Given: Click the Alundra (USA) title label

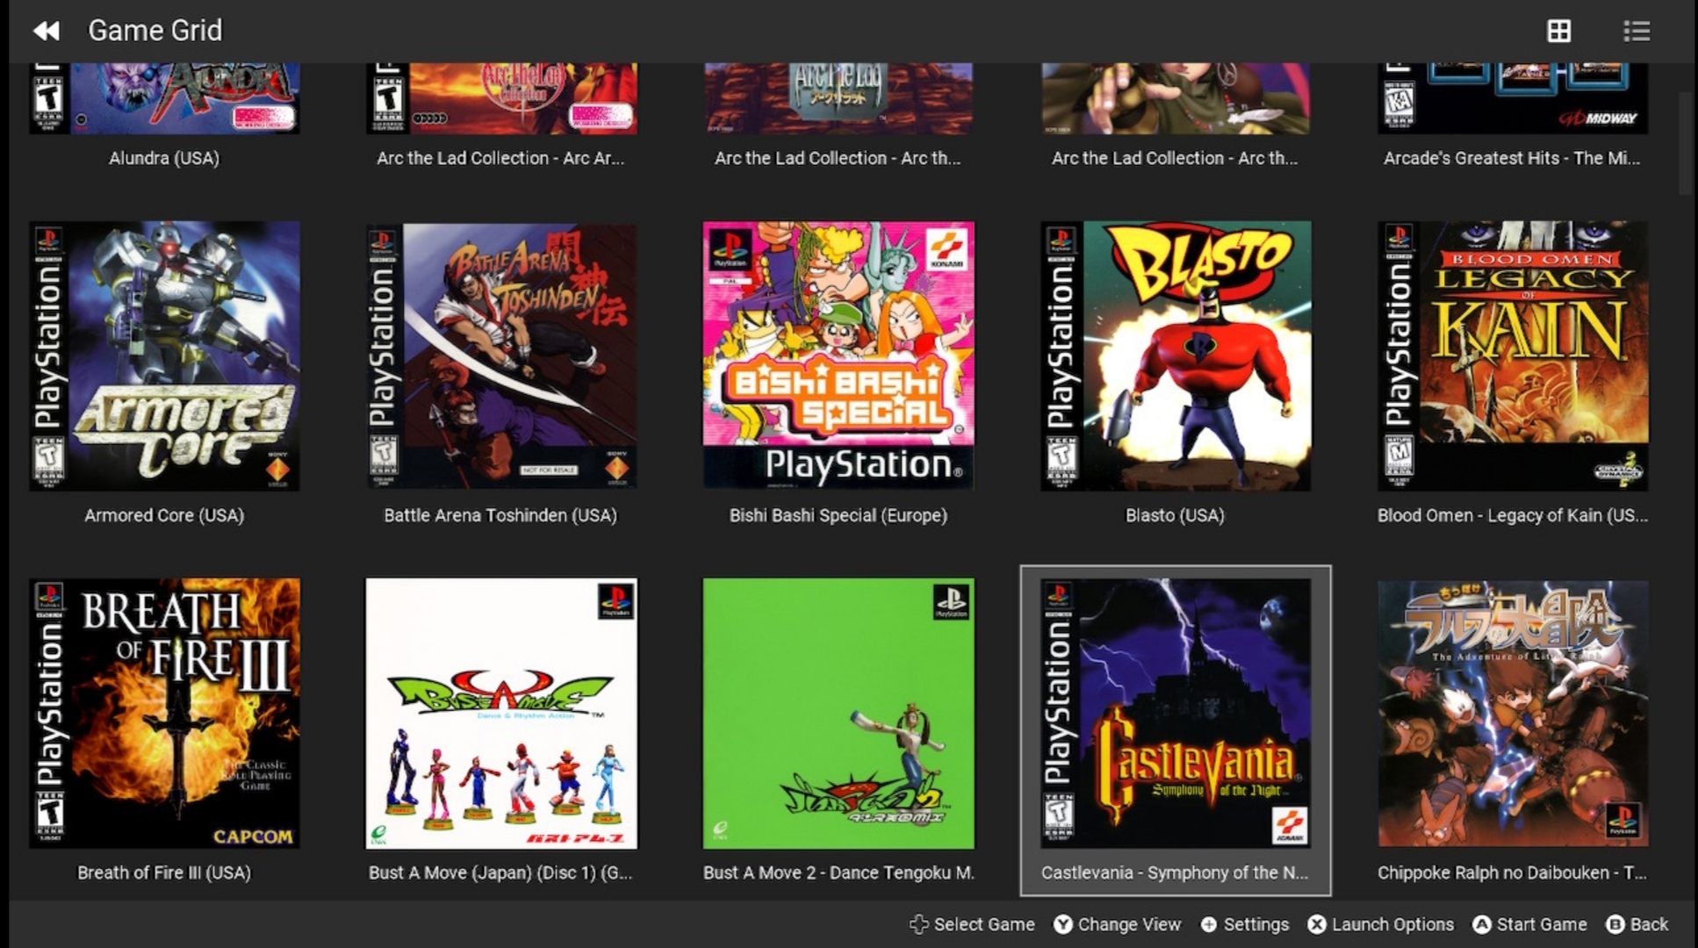Looking at the screenshot, I should pos(164,158).
